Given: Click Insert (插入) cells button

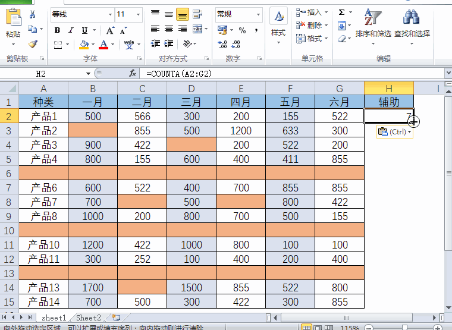Looking at the screenshot, I should click(312, 12).
